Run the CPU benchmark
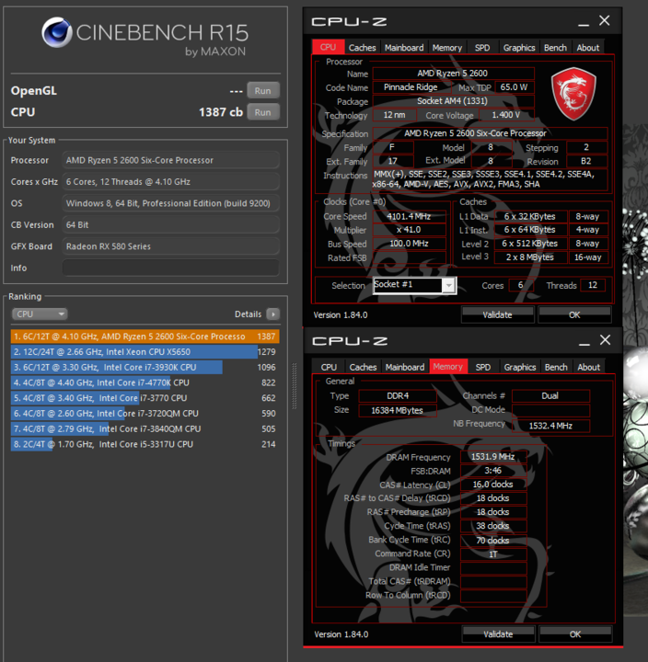This screenshot has height=662, width=648. click(263, 112)
